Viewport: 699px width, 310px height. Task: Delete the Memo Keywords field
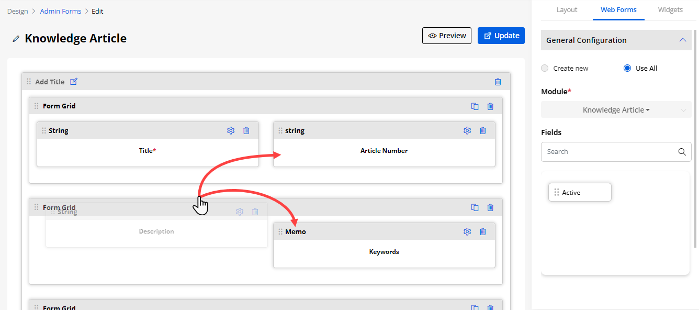[482, 231]
